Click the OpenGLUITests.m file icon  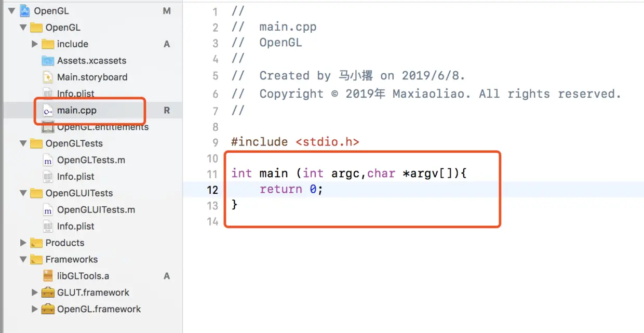(48, 210)
